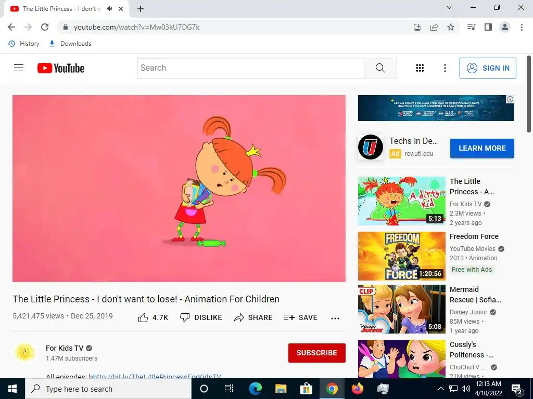Open Cussly's Politeness video thumbnail

click(x=401, y=358)
